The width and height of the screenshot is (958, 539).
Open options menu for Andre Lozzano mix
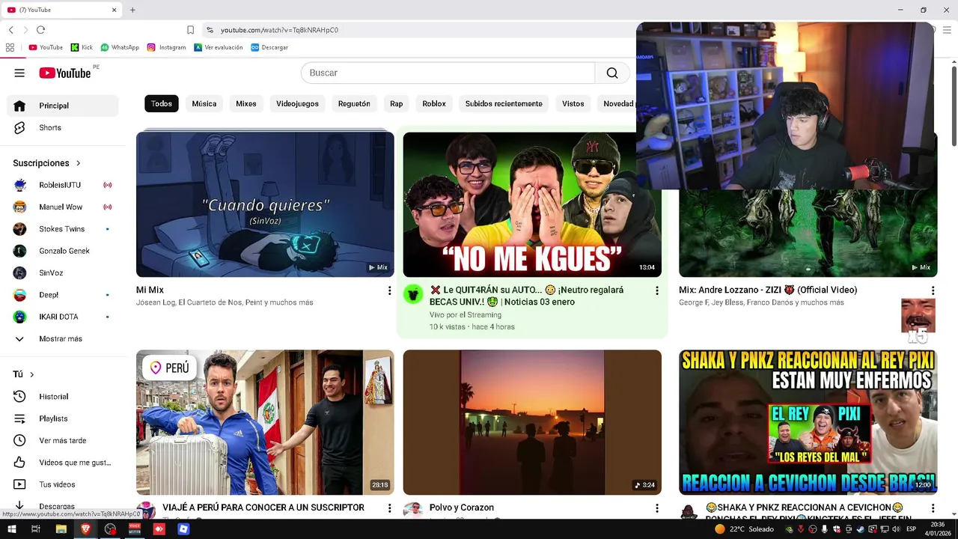(x=933, y=290)
